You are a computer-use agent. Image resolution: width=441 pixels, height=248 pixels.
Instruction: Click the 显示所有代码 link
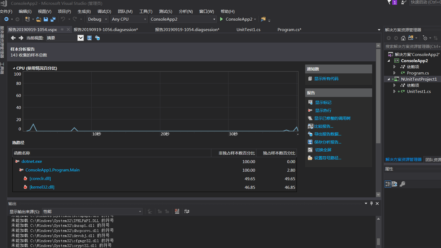(326, 79)
